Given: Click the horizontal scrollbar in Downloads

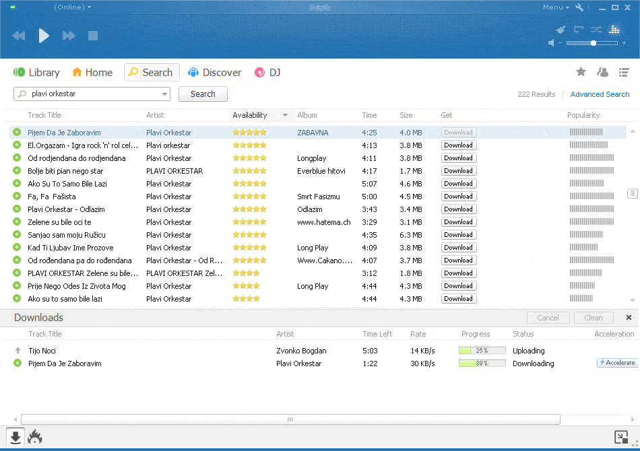Looking at the screenshot, I should 290,419.
